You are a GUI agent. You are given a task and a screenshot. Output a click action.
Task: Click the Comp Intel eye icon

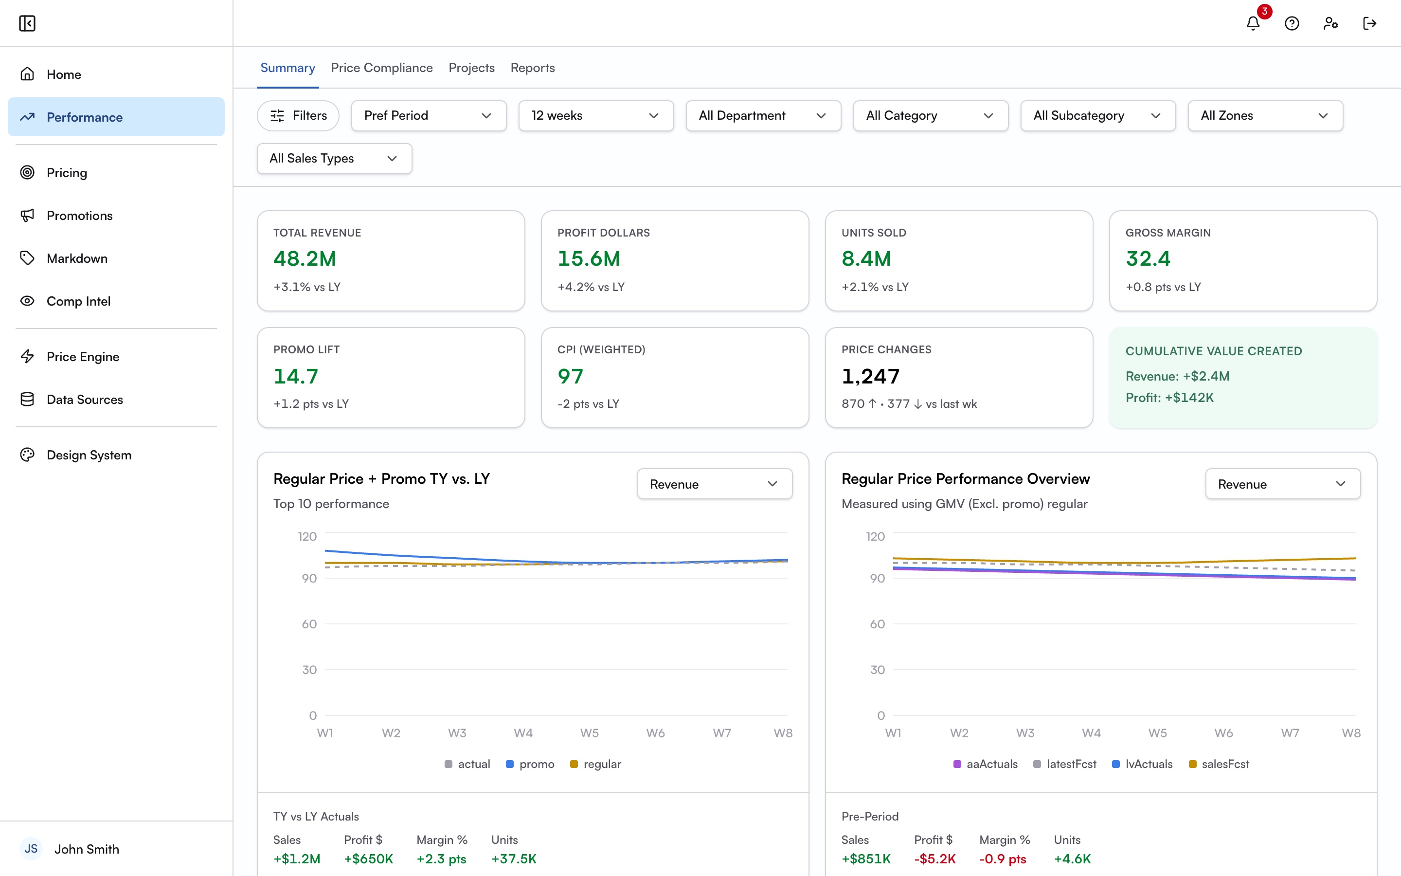pyautogui.click(x=27, y=301)
